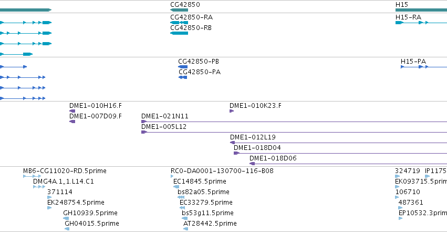This screenshot has width=447, height=232.
Task: Select the H15 gene bar
Action: coord(421,10)
